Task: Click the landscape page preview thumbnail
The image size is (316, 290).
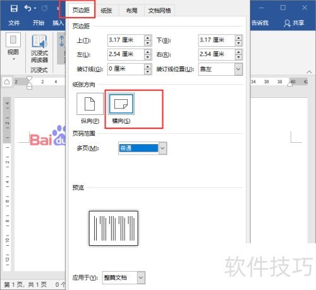Action: pos(114,228)
